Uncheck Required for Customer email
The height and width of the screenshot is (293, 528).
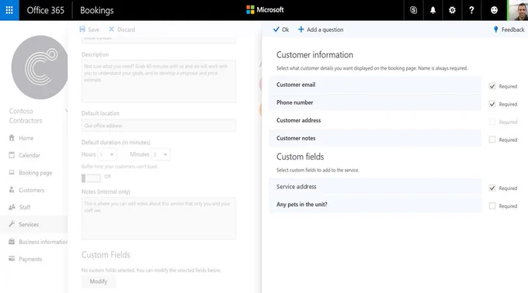[x=492, y=86]
